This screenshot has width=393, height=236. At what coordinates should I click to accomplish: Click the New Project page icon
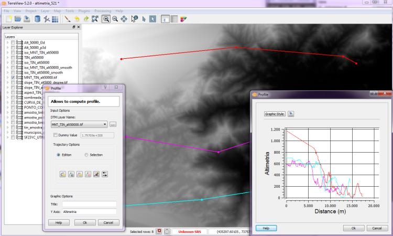click(x=8, y=19)
